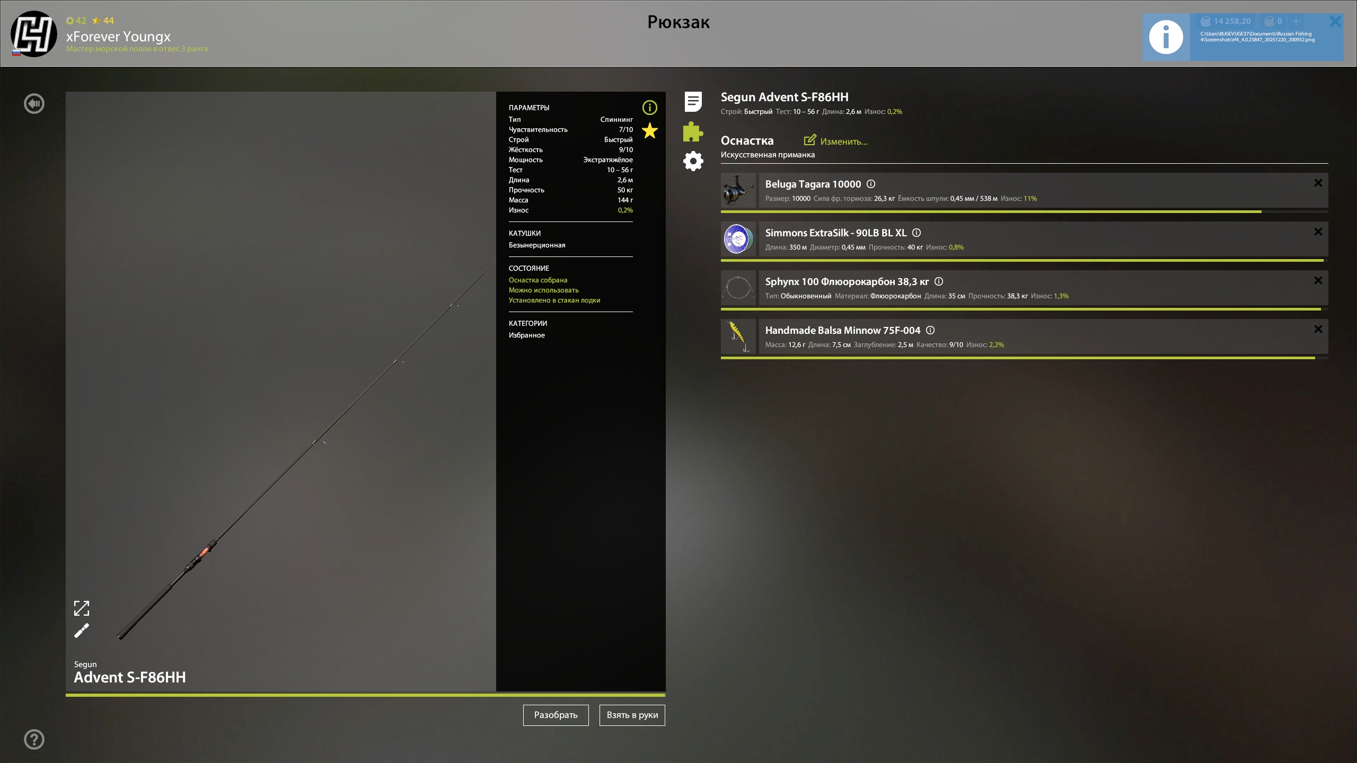1357x763 pixels.
Task: Expand the rod view to fullscreen
Action: pos(82,608)
